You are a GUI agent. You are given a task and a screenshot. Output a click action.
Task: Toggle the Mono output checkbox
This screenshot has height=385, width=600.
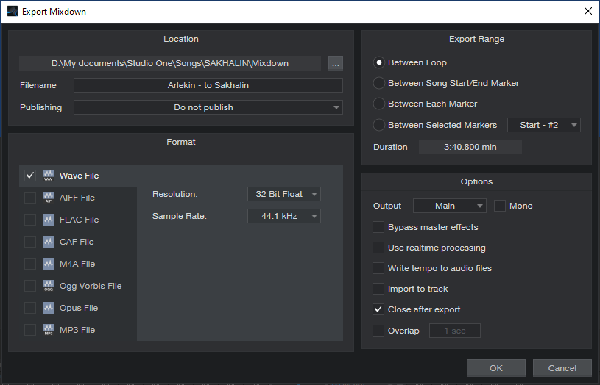(500, 206)
